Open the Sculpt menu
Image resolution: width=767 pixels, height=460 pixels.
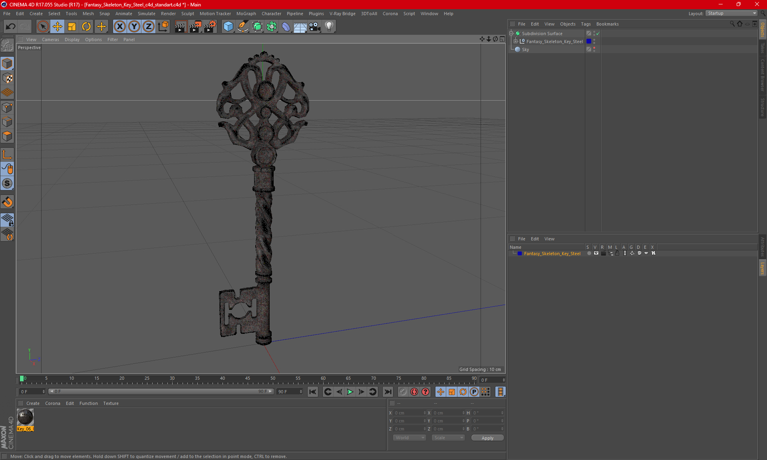tap(187, 14)
